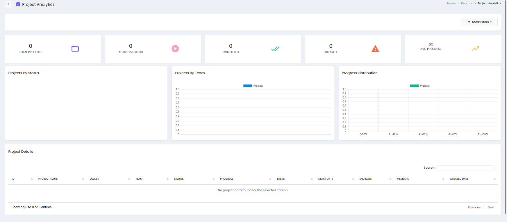Click the purple Project Analytics chart icon
This screenshot has width=507, height=222.
point(18,4)
